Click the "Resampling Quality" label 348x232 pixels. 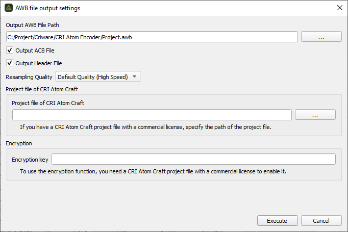(29, 77)
